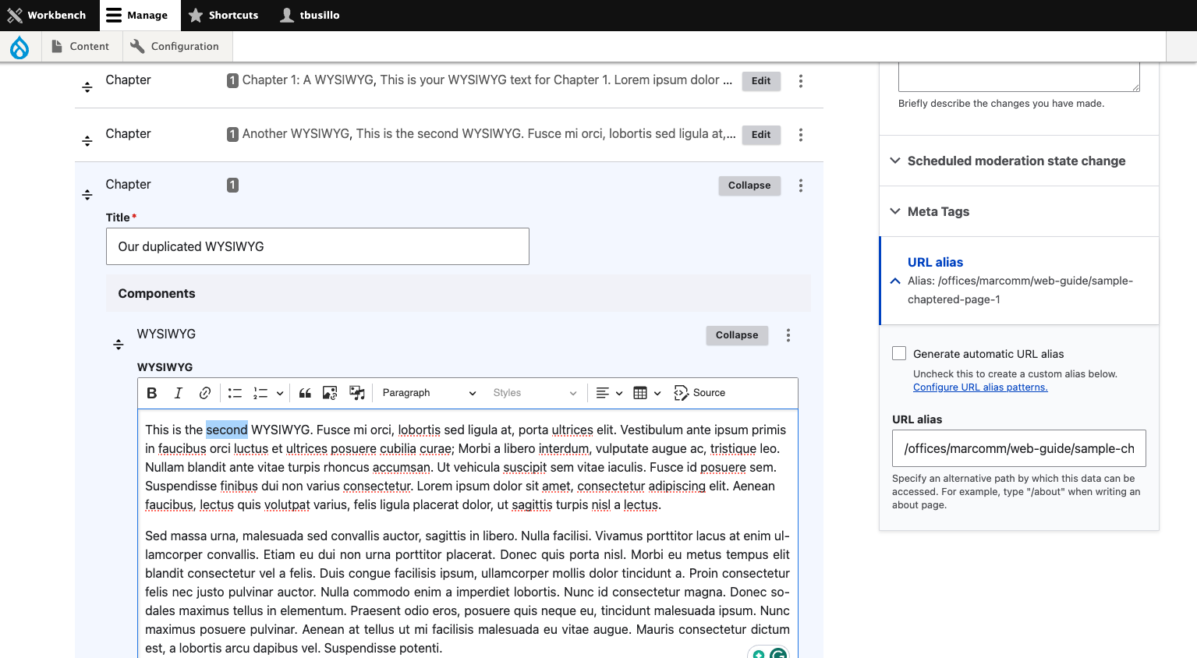Create a bulleted list

tap(235, 393)
